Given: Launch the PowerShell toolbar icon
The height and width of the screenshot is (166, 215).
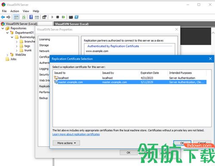Looking at the screenshot, I should (x=76, y=17).
